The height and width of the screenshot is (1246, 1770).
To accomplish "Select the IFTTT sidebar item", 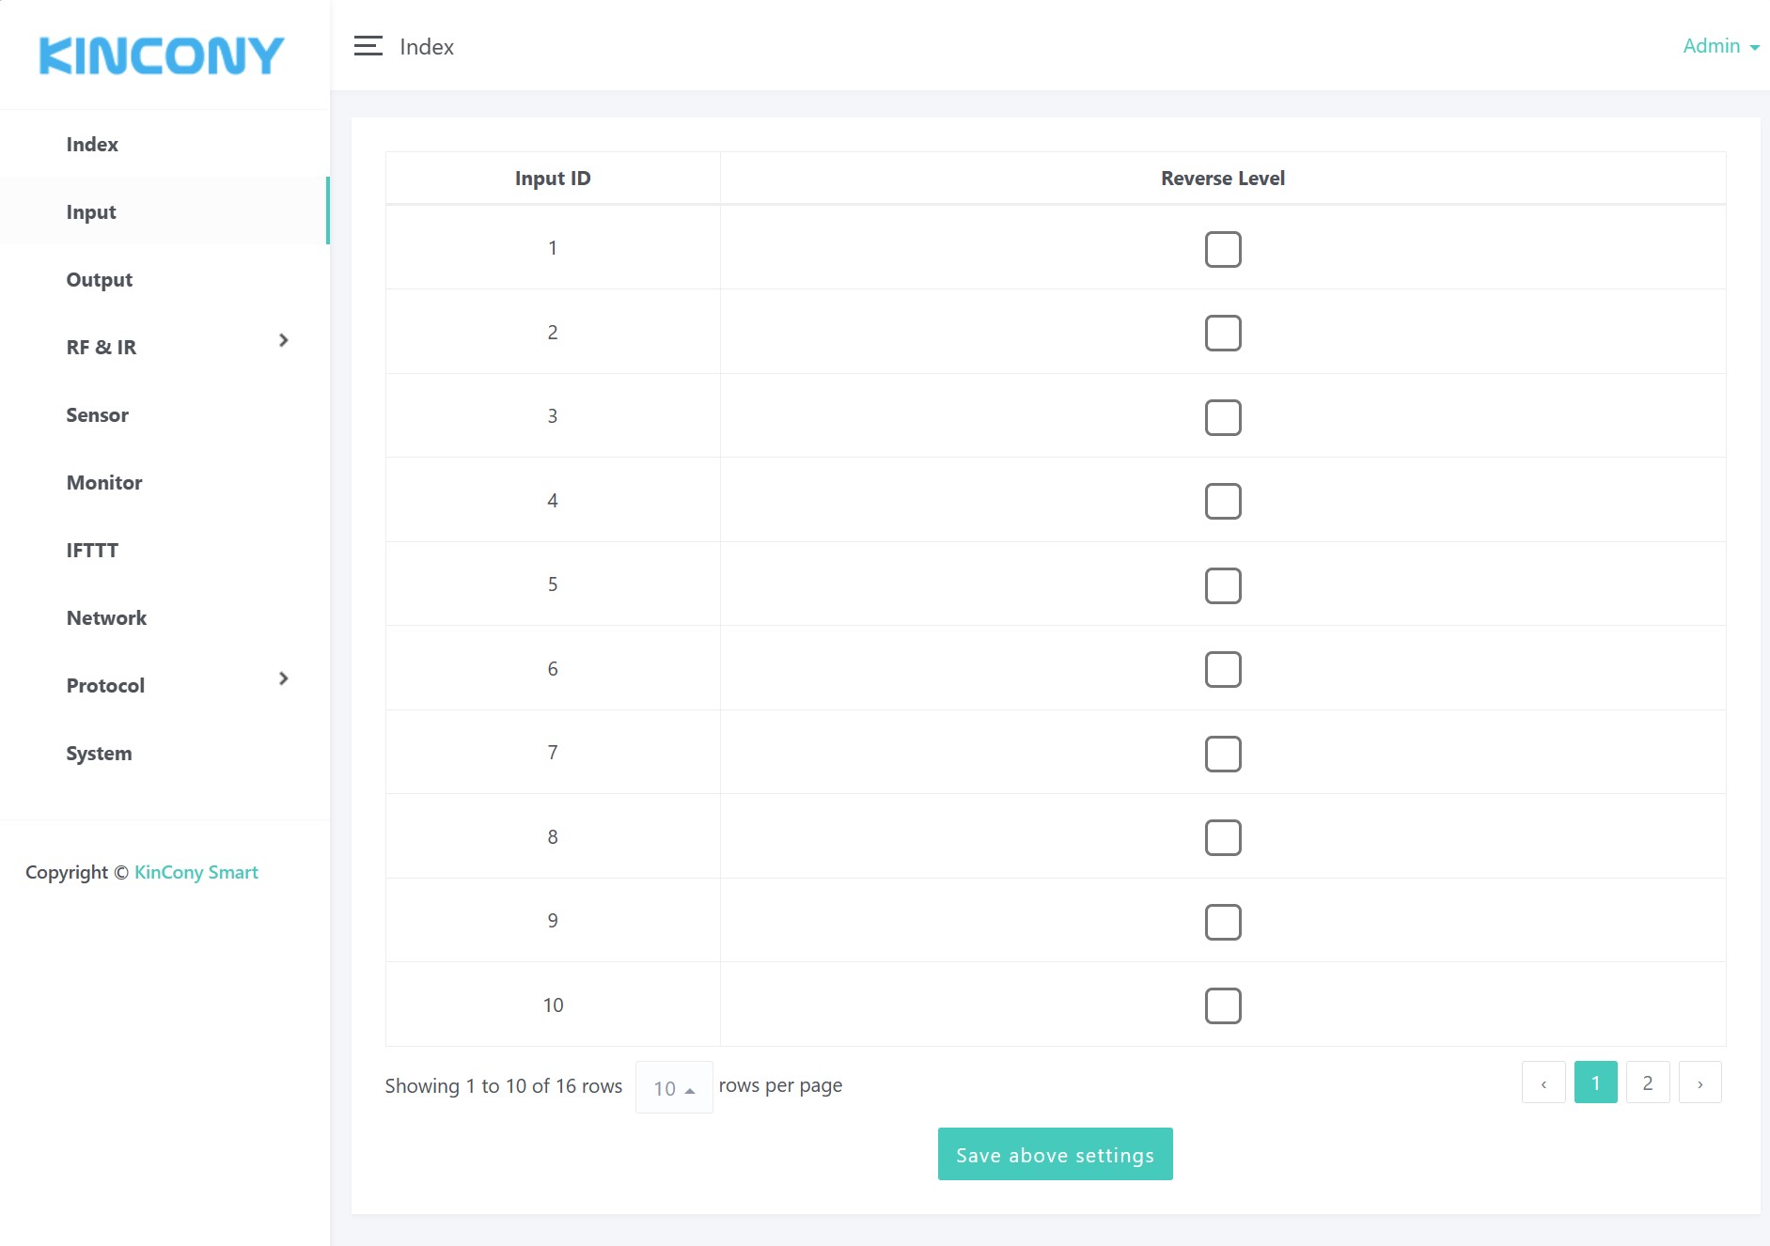I will coord(92,551).
